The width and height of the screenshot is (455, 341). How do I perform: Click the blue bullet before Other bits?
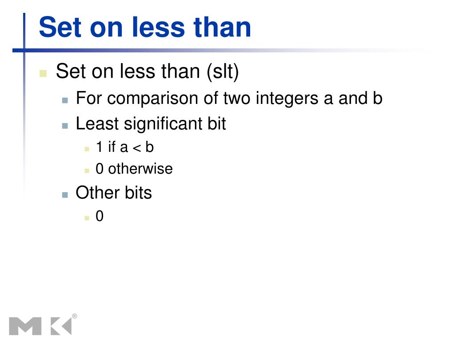point(65,195)
